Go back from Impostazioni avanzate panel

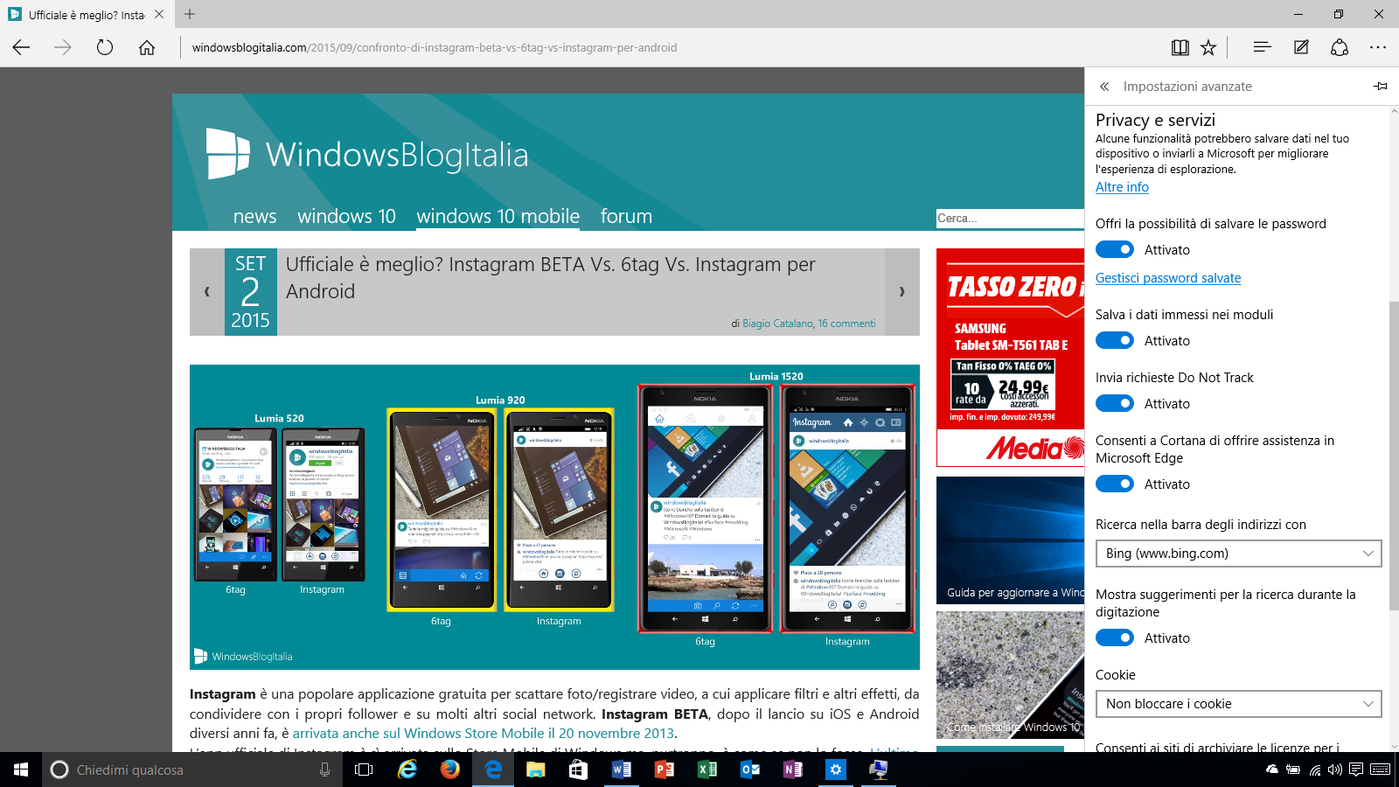1104,87
